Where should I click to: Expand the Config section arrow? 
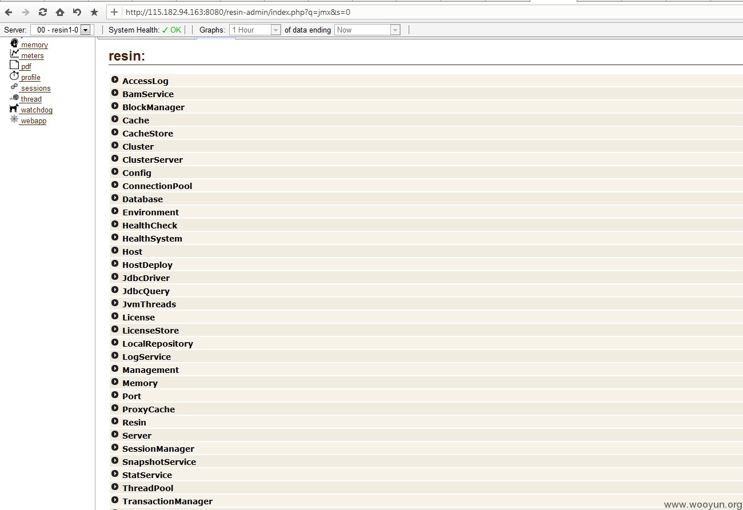click(x=115, y=172)
